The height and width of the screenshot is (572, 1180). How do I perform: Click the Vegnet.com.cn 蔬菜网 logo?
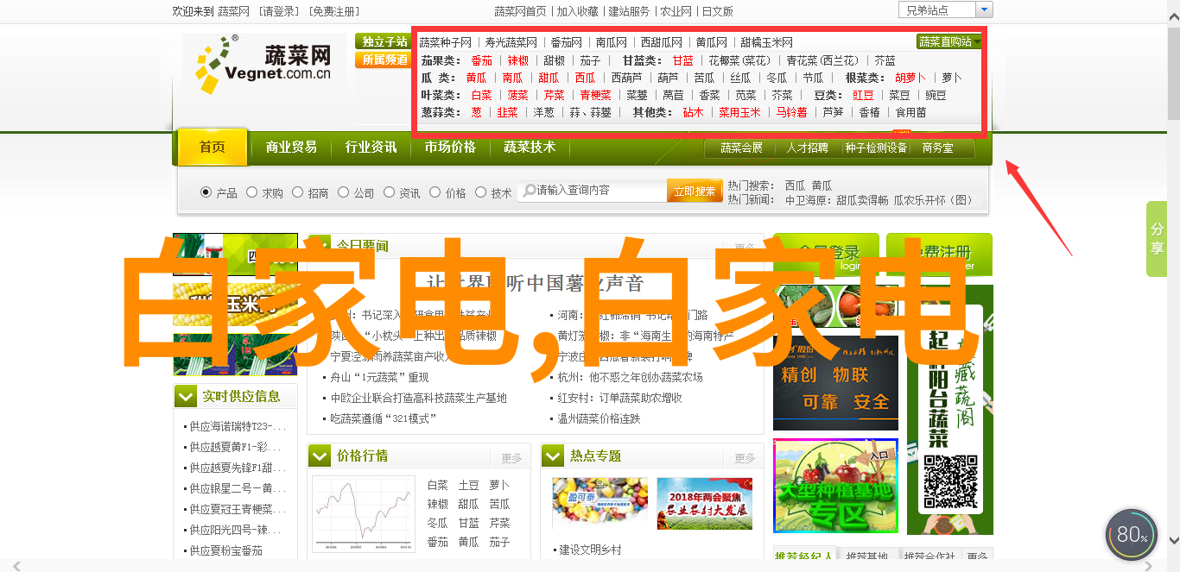point(264,65)
